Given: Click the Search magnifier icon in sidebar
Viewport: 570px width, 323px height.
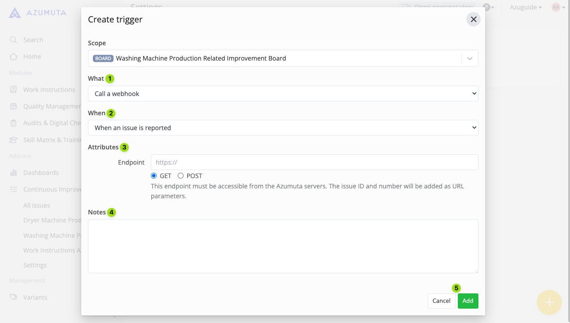Looking at the screenshot, I should 13,40.
